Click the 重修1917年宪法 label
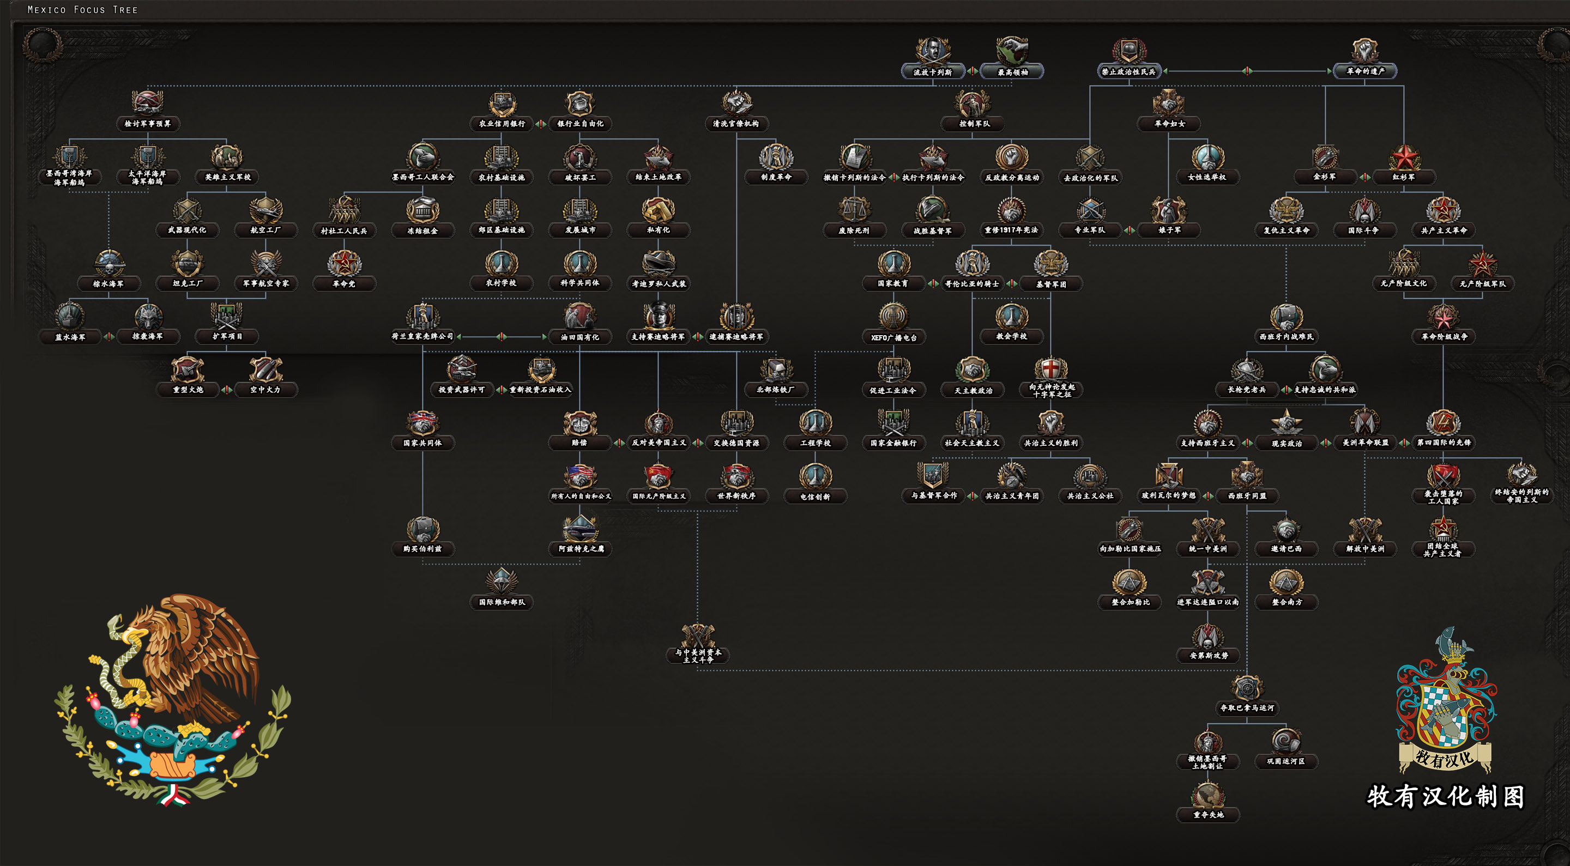Image resolution: width=1570 pixels, height=866 pixels. [1012, 231]
